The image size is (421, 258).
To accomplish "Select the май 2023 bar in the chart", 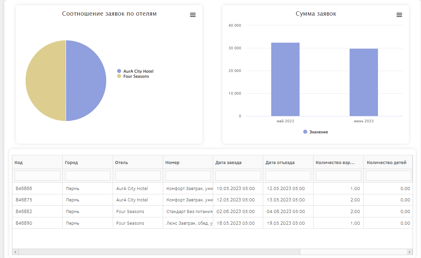I will coord(285,79).
